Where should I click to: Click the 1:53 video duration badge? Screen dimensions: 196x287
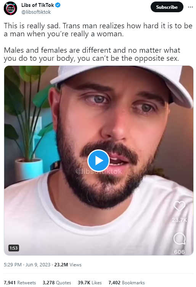[13, 248]
